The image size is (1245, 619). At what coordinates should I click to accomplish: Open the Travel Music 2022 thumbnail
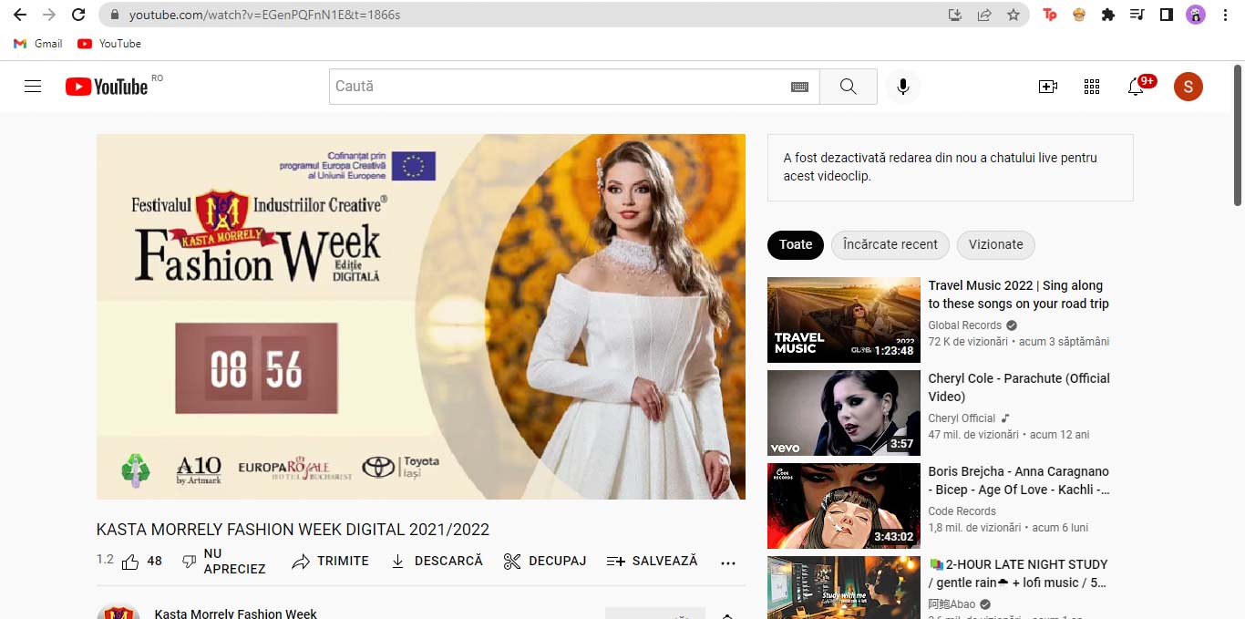pyautogui.click(x=844, y=320)
